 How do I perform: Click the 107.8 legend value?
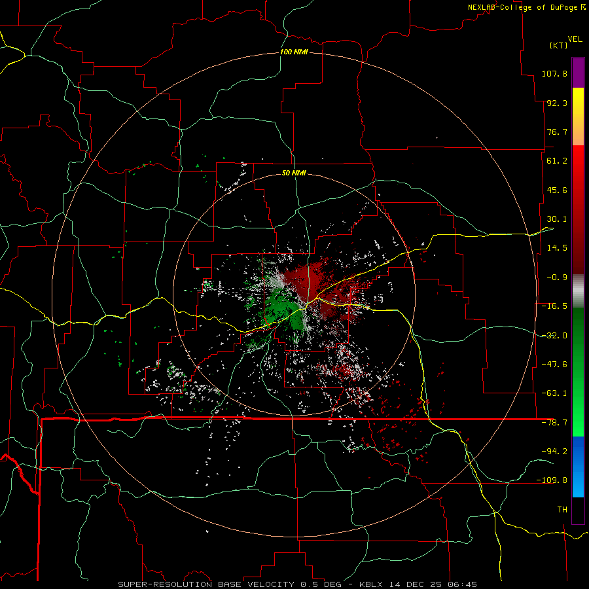click(554, 73)
